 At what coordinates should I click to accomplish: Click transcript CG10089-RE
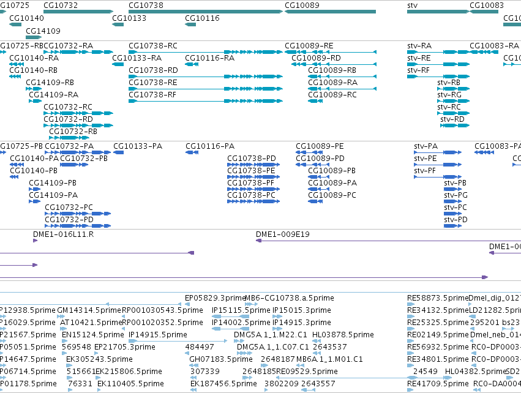[x=309, y=45]
